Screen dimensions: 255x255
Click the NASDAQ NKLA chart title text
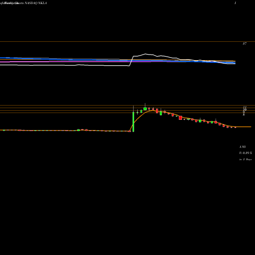click(x=36, y=3)
